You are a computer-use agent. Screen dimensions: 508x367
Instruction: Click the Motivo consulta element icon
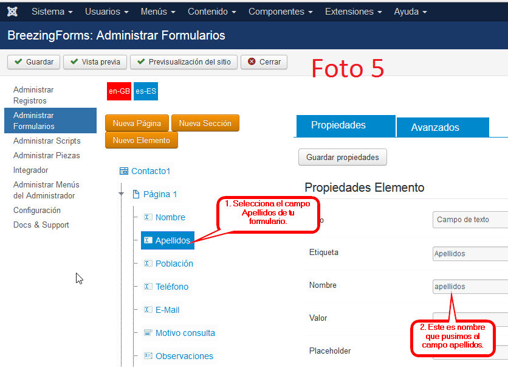[148, 332]
